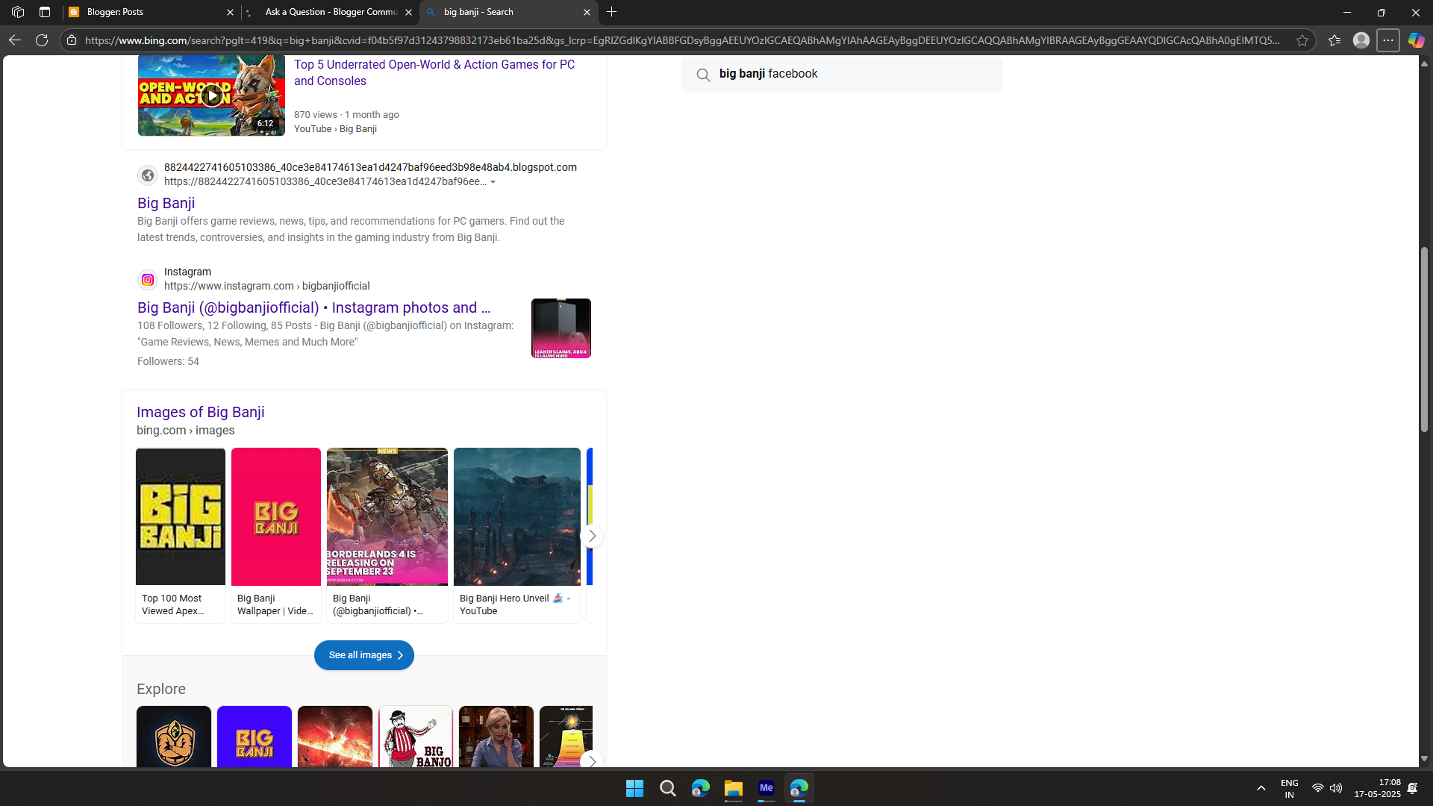Expand the blogspot URL dropdown arrow
1433x806 pixels.
pos(493,182)
